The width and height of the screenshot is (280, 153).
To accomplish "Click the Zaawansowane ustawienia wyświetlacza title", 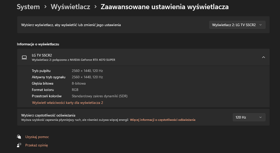I will (164, 7).
